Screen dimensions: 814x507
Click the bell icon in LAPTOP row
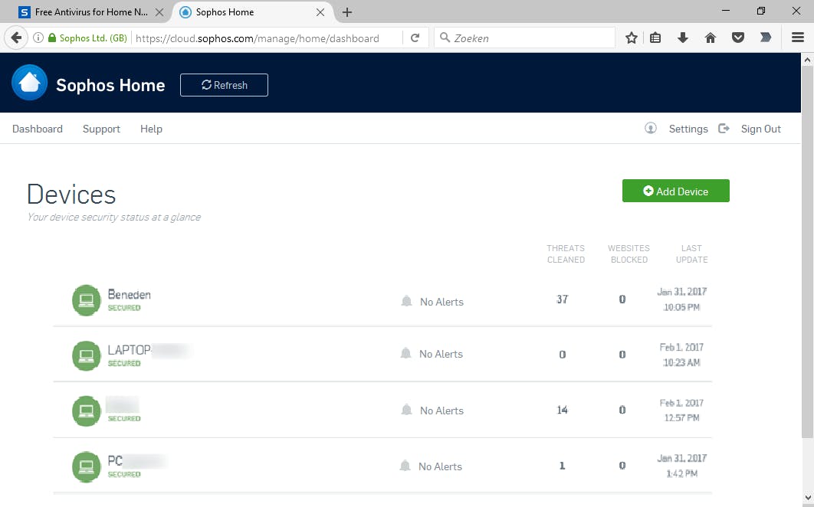pos(406,353)
